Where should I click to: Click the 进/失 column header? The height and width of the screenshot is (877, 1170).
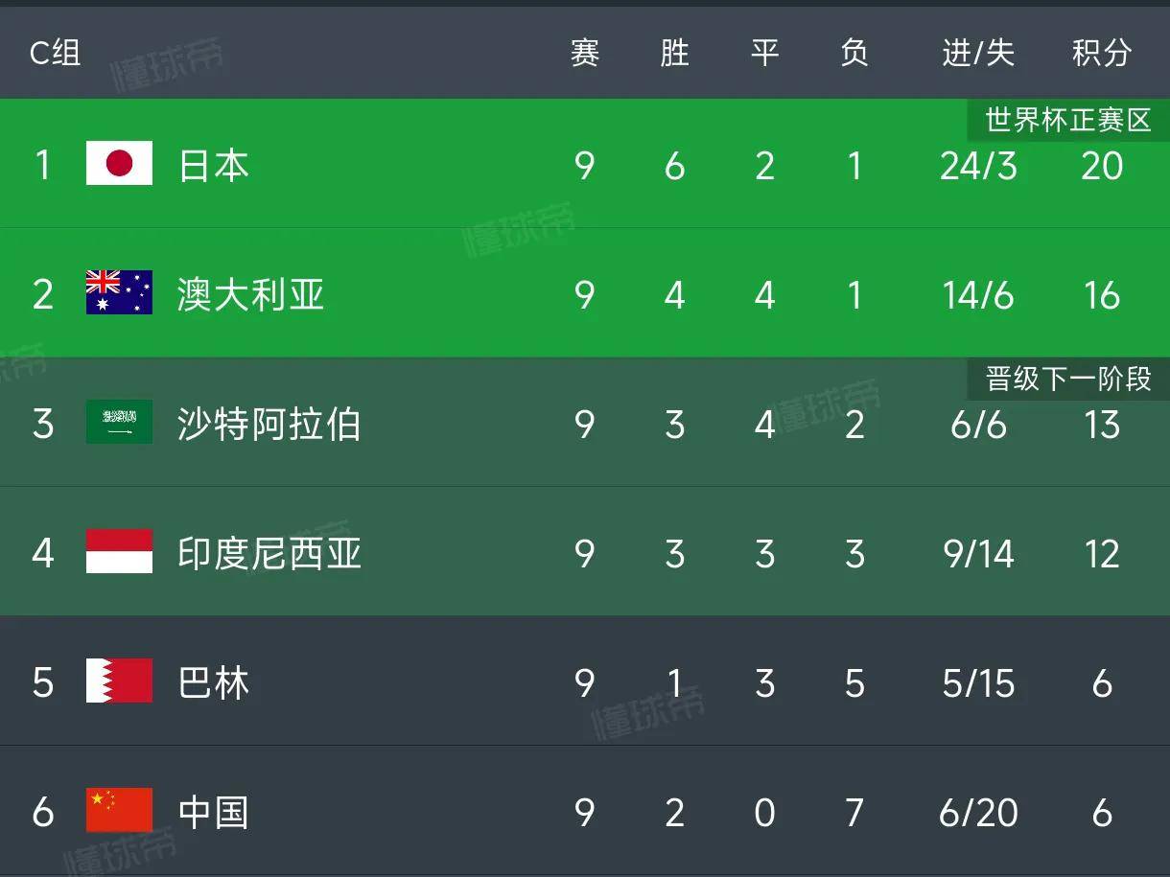[977, 53]
